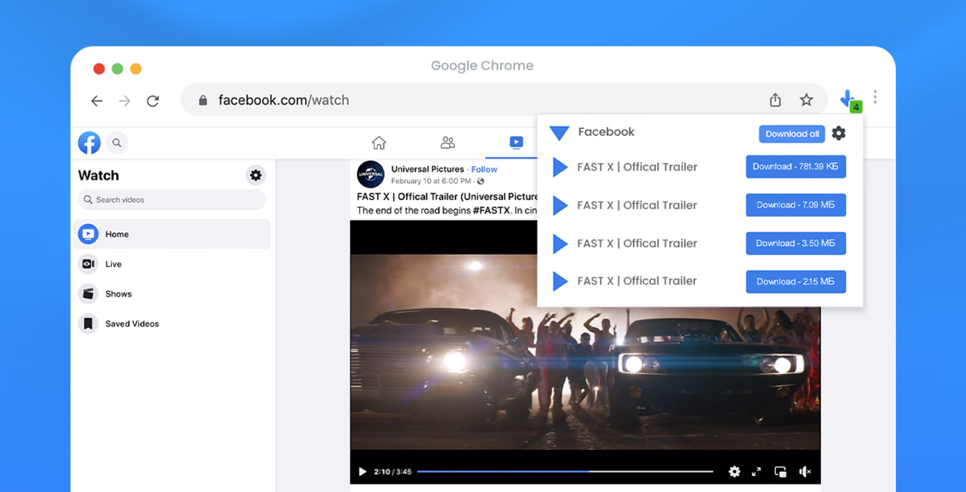Follow Universal Pictures
The height and width of the screenshot is (492, 966).
484,169
